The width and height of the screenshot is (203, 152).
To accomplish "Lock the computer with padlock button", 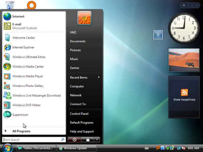I will point(88,140).
